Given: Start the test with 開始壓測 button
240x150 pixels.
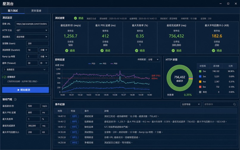Looking at the screenshot, I should (25, 90).
